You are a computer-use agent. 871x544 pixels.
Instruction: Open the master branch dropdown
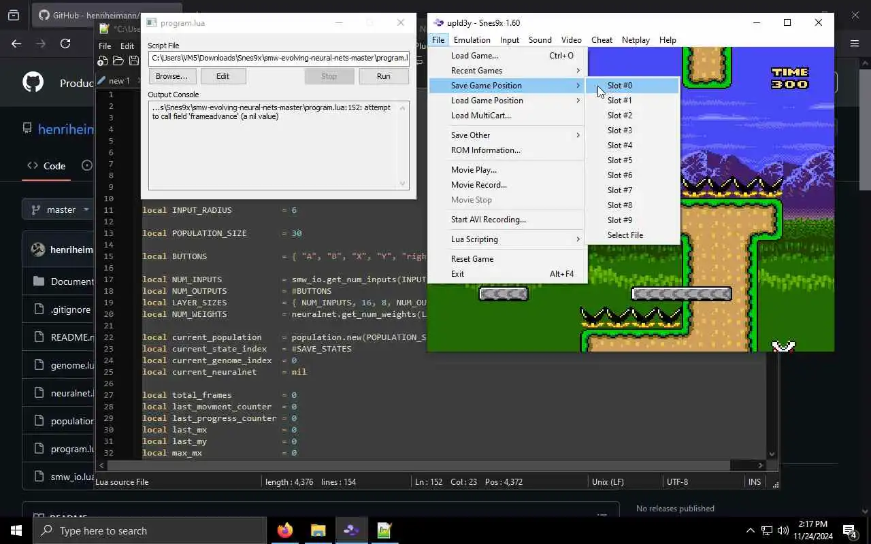[59, 209]
